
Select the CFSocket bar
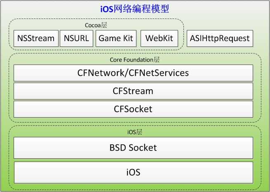pyautogui.click(x=133, y=109)
